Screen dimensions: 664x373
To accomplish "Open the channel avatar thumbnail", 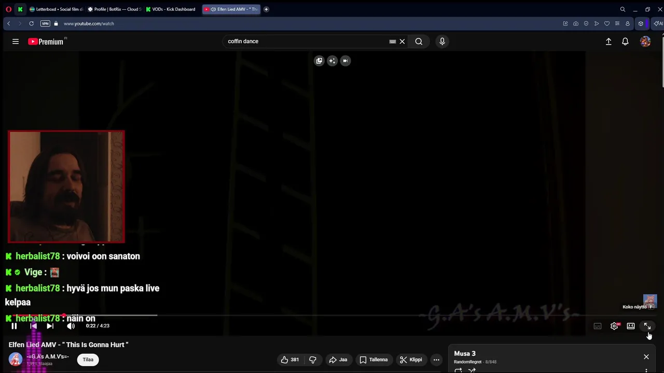I will pos(16,360).
